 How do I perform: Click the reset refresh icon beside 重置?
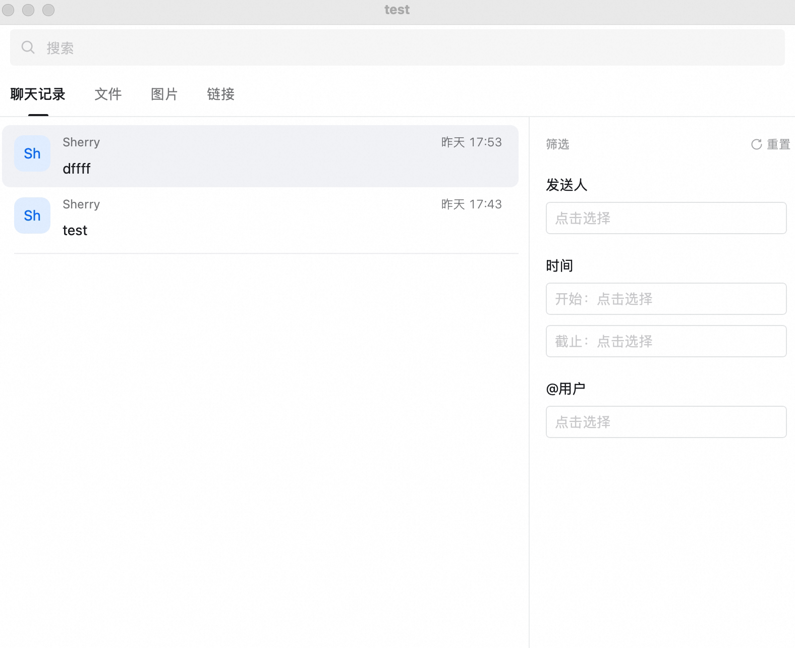point(756,144)
